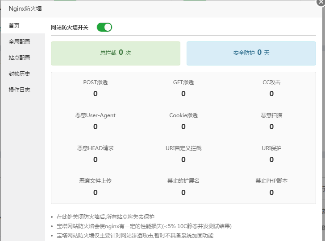325x241 pixels.
Task: Open 站点配置 in the sidebar
Action: [x=23, y=58]
